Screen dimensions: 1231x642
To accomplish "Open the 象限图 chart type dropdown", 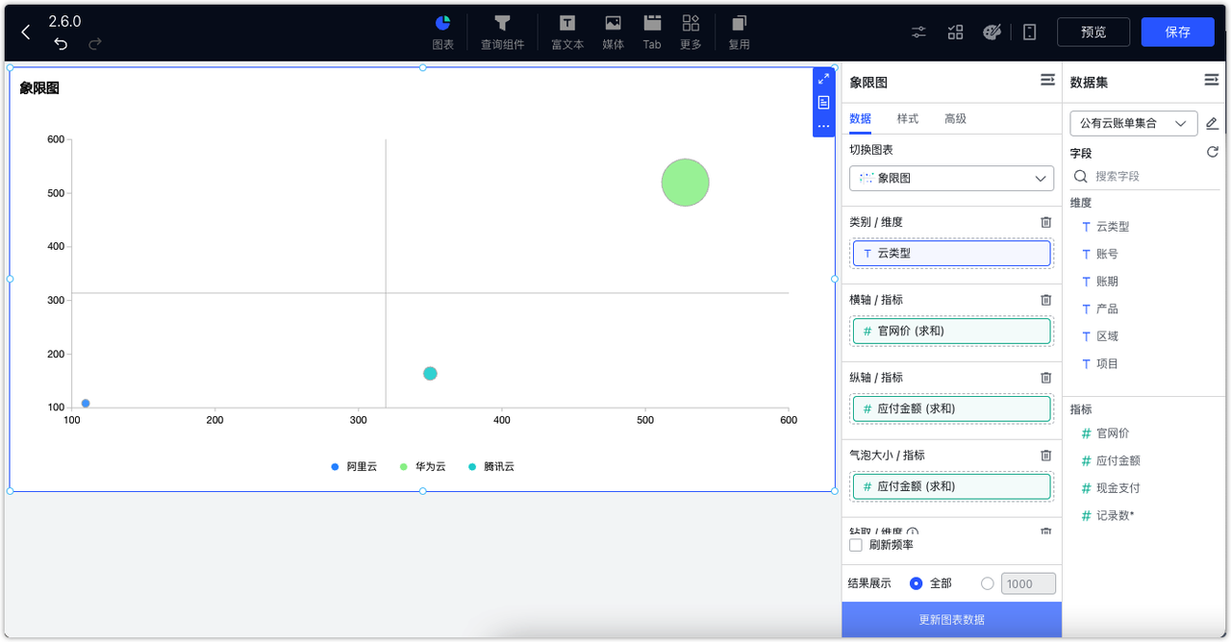I will (x=950, y=179).
